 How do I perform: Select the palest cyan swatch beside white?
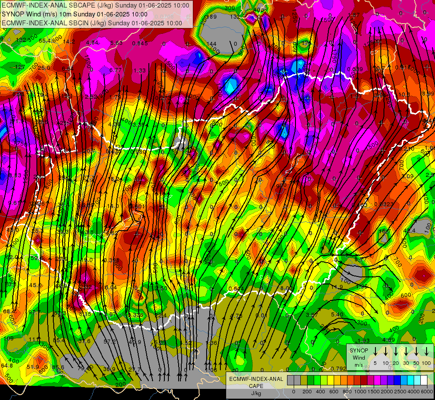coord(417,380)
